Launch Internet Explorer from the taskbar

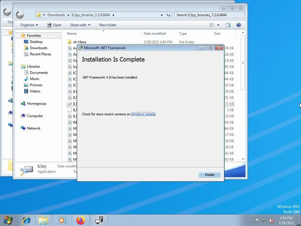click(26, 220)
